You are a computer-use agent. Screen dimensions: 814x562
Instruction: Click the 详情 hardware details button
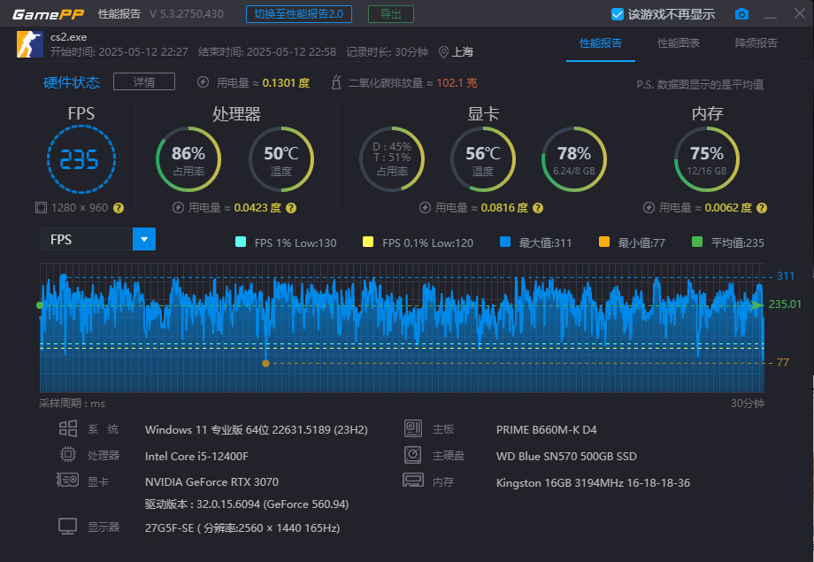tap(144, 82)
